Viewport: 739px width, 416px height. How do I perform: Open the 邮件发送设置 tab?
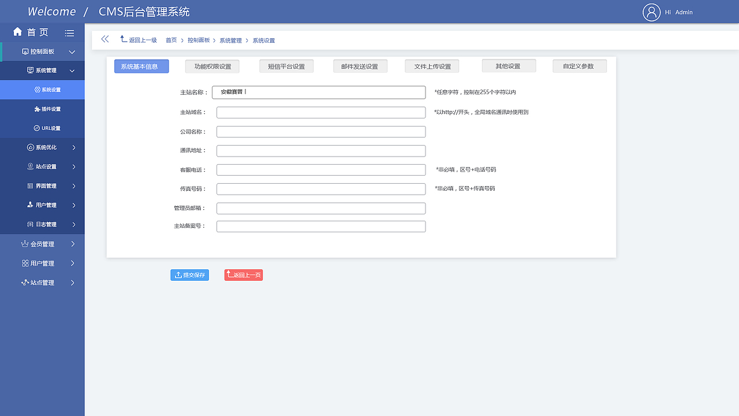tap(360, 66)
